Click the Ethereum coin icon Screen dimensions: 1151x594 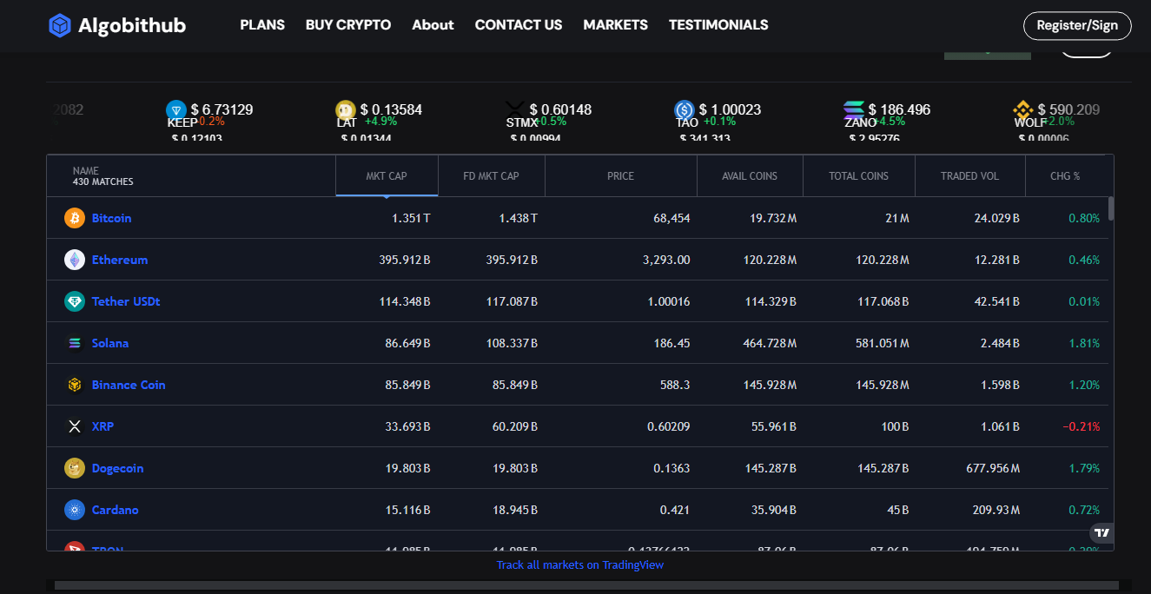click(75, 260)
